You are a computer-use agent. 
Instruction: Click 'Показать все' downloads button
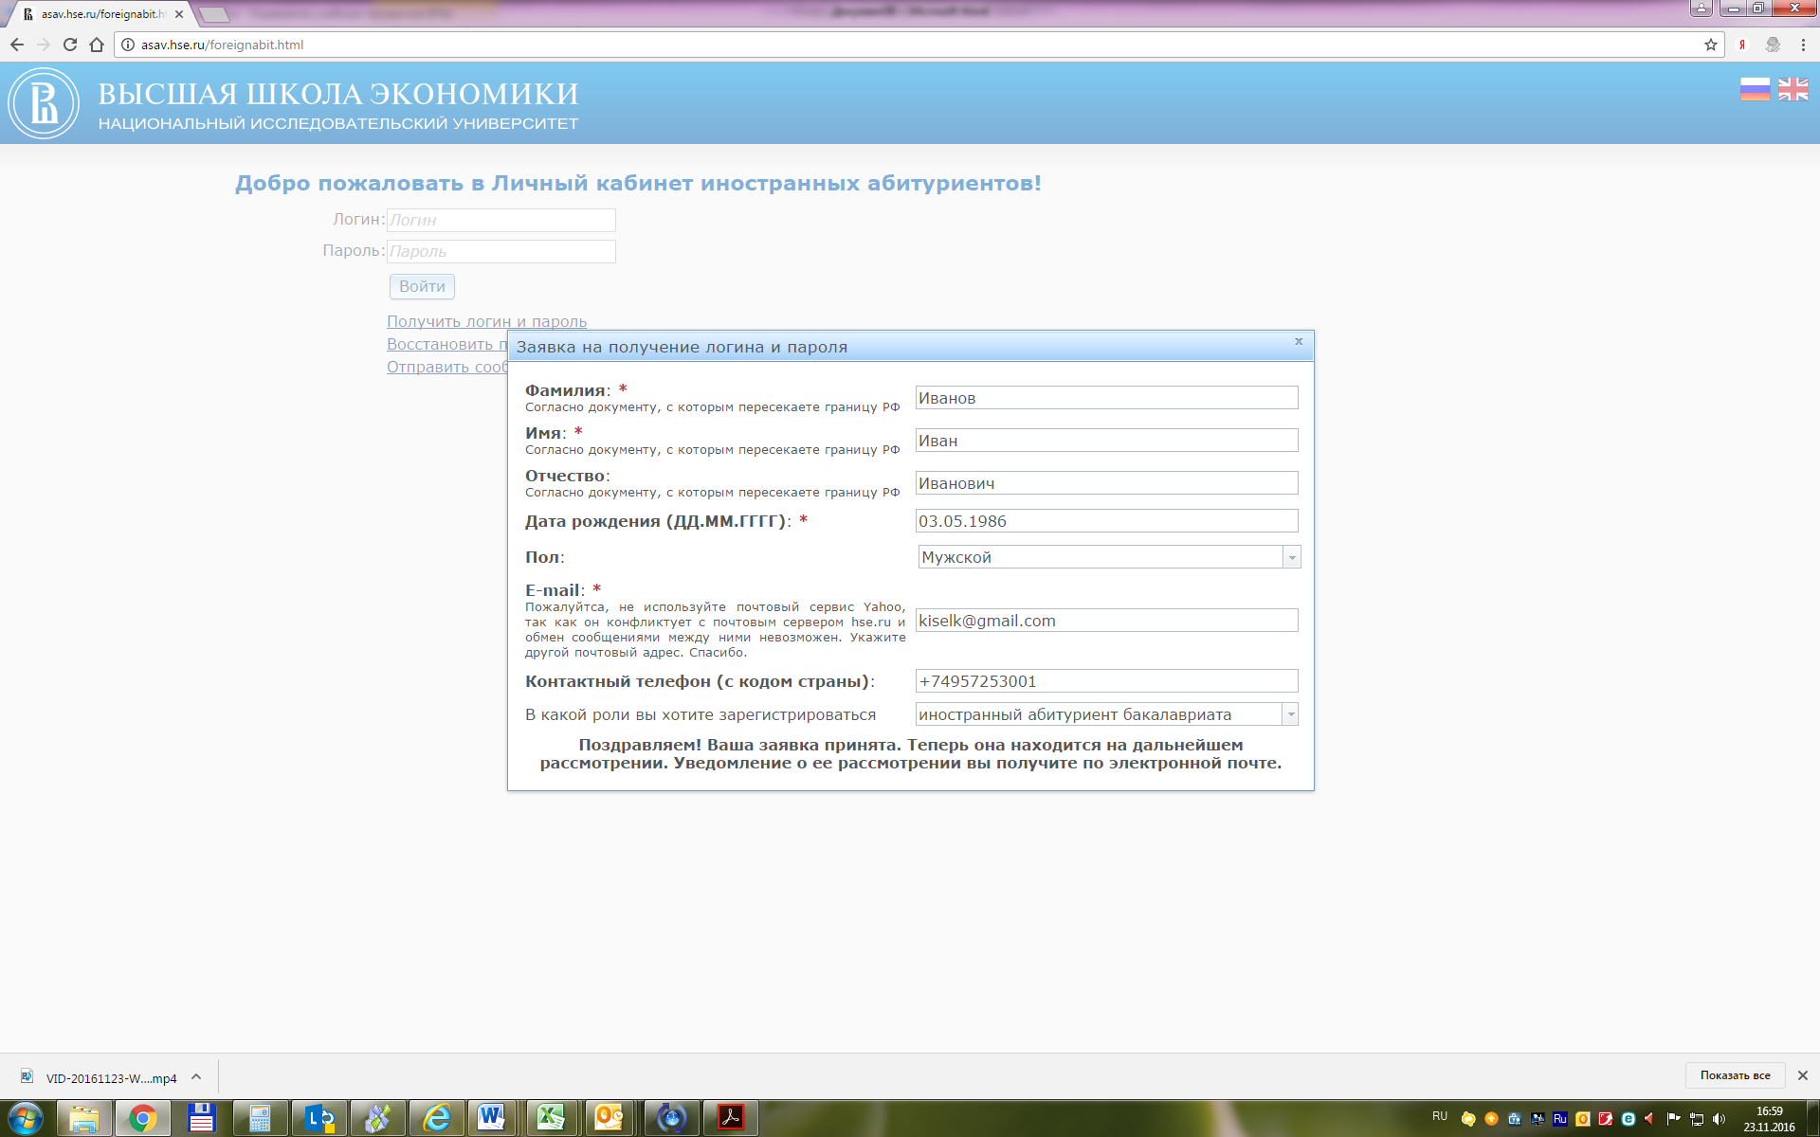tap(1735, 1075)
